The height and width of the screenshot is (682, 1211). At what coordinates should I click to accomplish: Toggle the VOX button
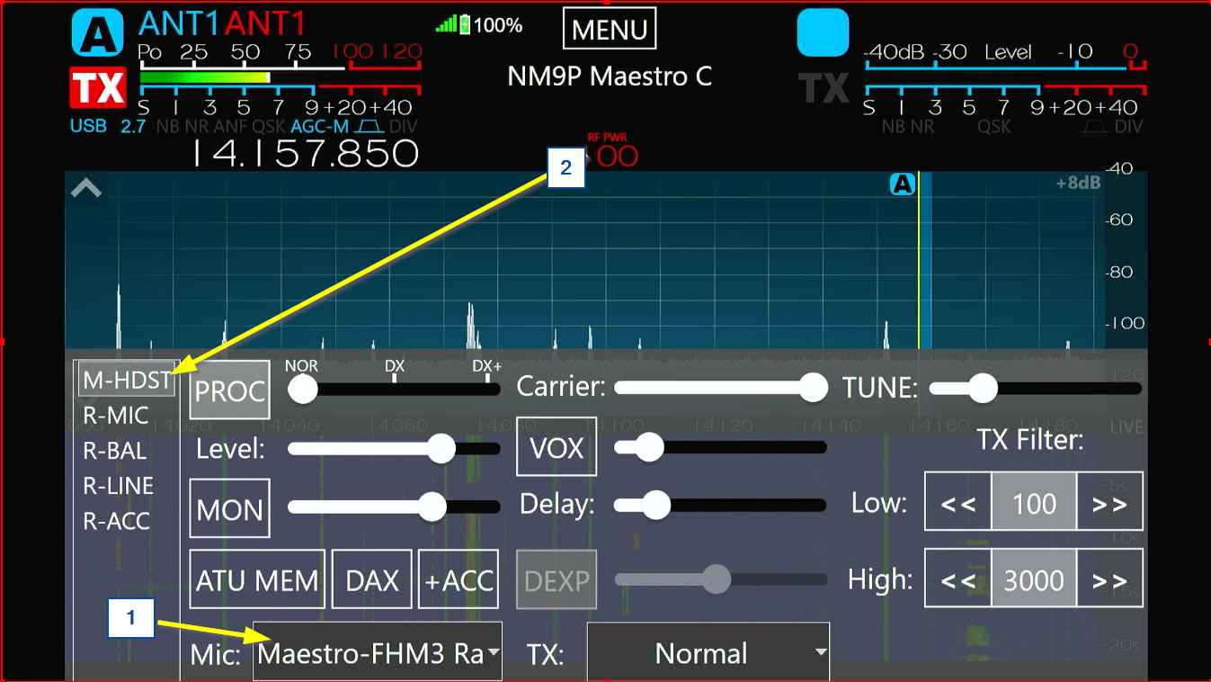click(557, 447)
